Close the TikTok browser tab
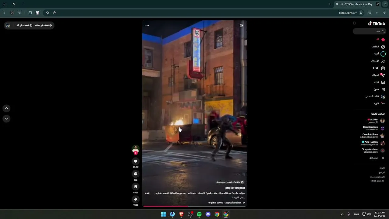The height and width of the screenshot is (219, 389). (x=337, y=4)
